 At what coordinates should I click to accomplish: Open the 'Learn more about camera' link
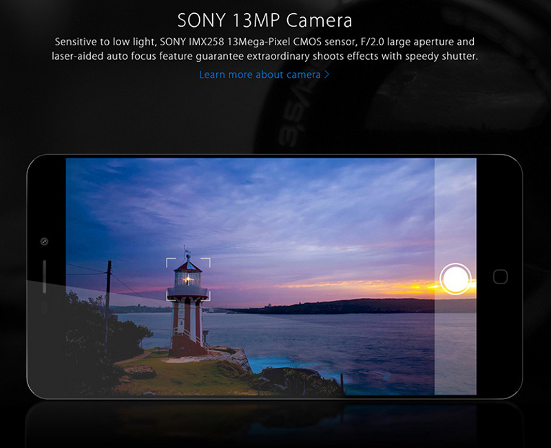[264, 74]
